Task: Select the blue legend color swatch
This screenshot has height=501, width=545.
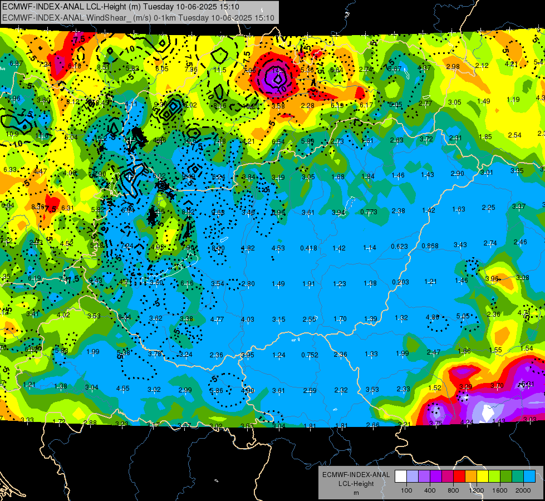Action: (529, 477)
